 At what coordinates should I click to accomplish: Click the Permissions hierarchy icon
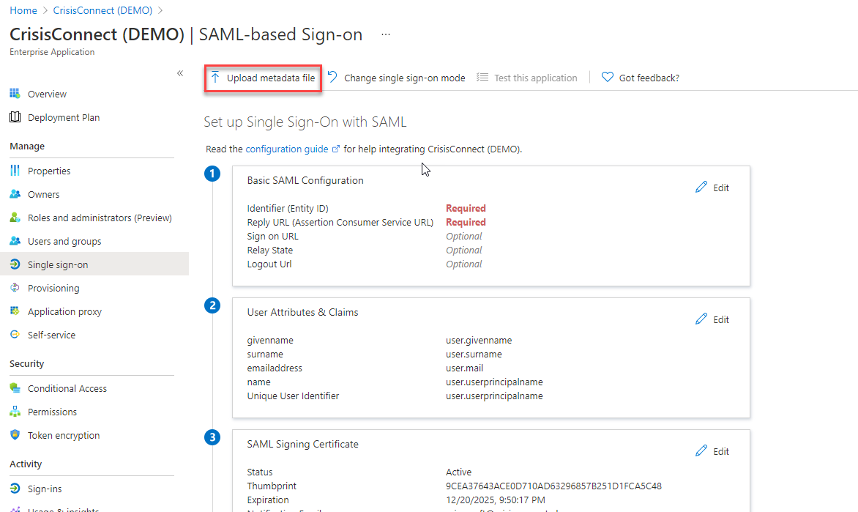(15, 412)
